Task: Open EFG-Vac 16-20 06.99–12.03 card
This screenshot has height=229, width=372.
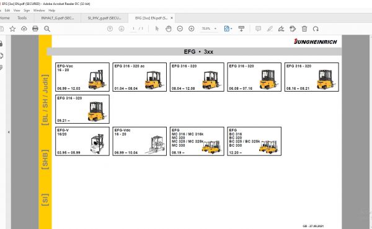Action: tap(82, 77)
